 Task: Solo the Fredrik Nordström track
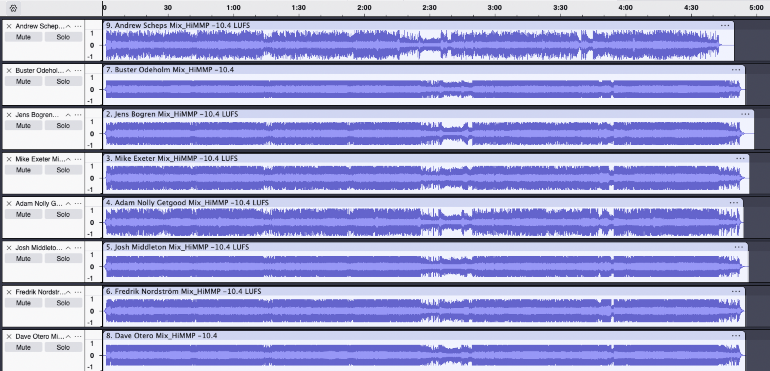click(x=63, y=303)
